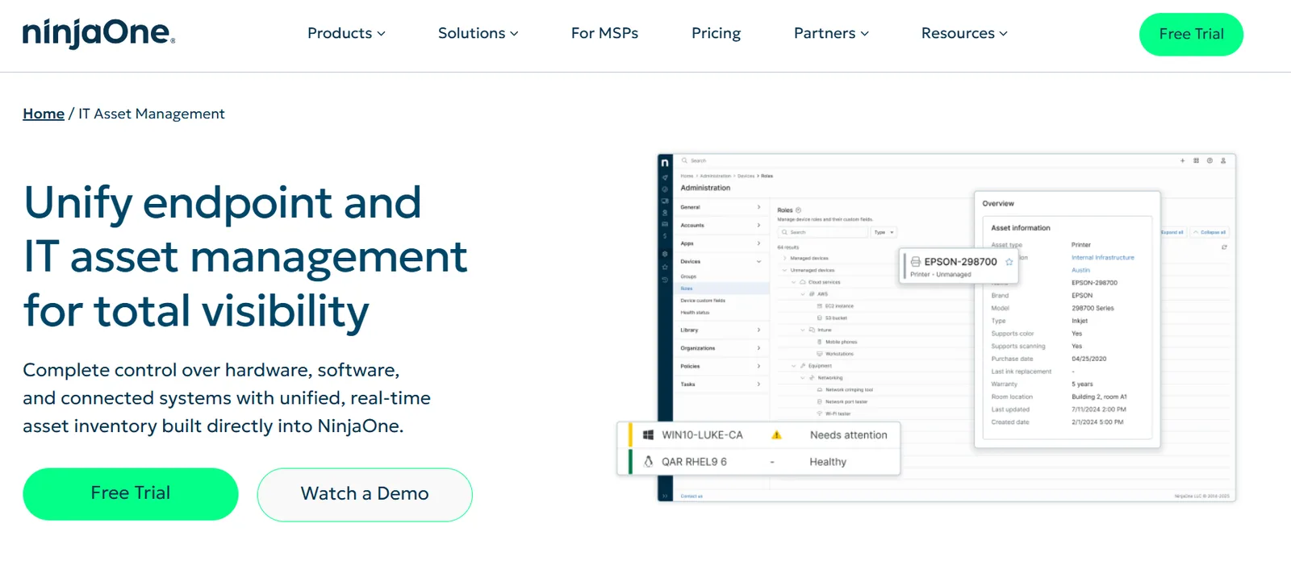The height and width of the screenshot is (565, 1291).
Task: Click the Contact us link in the app footer
Action: tap(691, 496)
